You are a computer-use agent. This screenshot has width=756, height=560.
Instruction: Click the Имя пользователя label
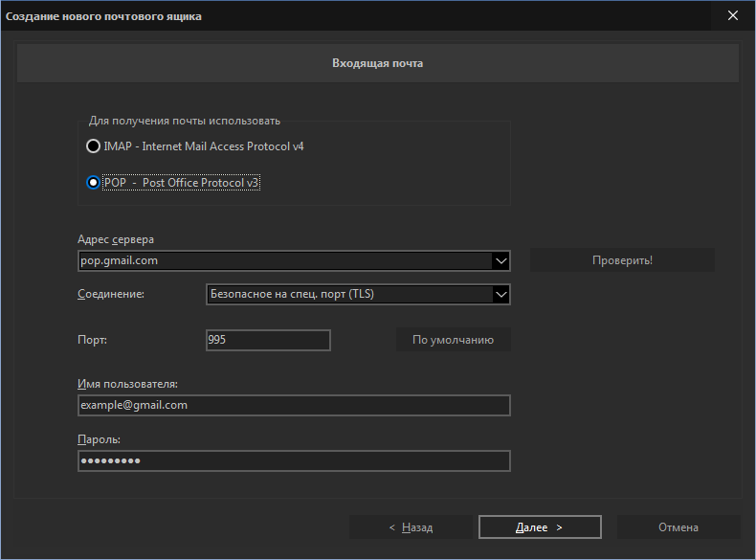(128, 384)
